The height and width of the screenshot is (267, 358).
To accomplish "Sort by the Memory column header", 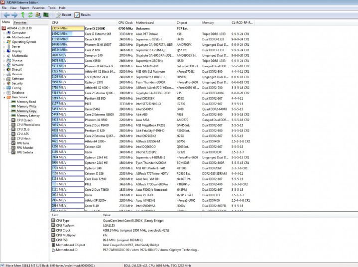I will click(215, 22).
